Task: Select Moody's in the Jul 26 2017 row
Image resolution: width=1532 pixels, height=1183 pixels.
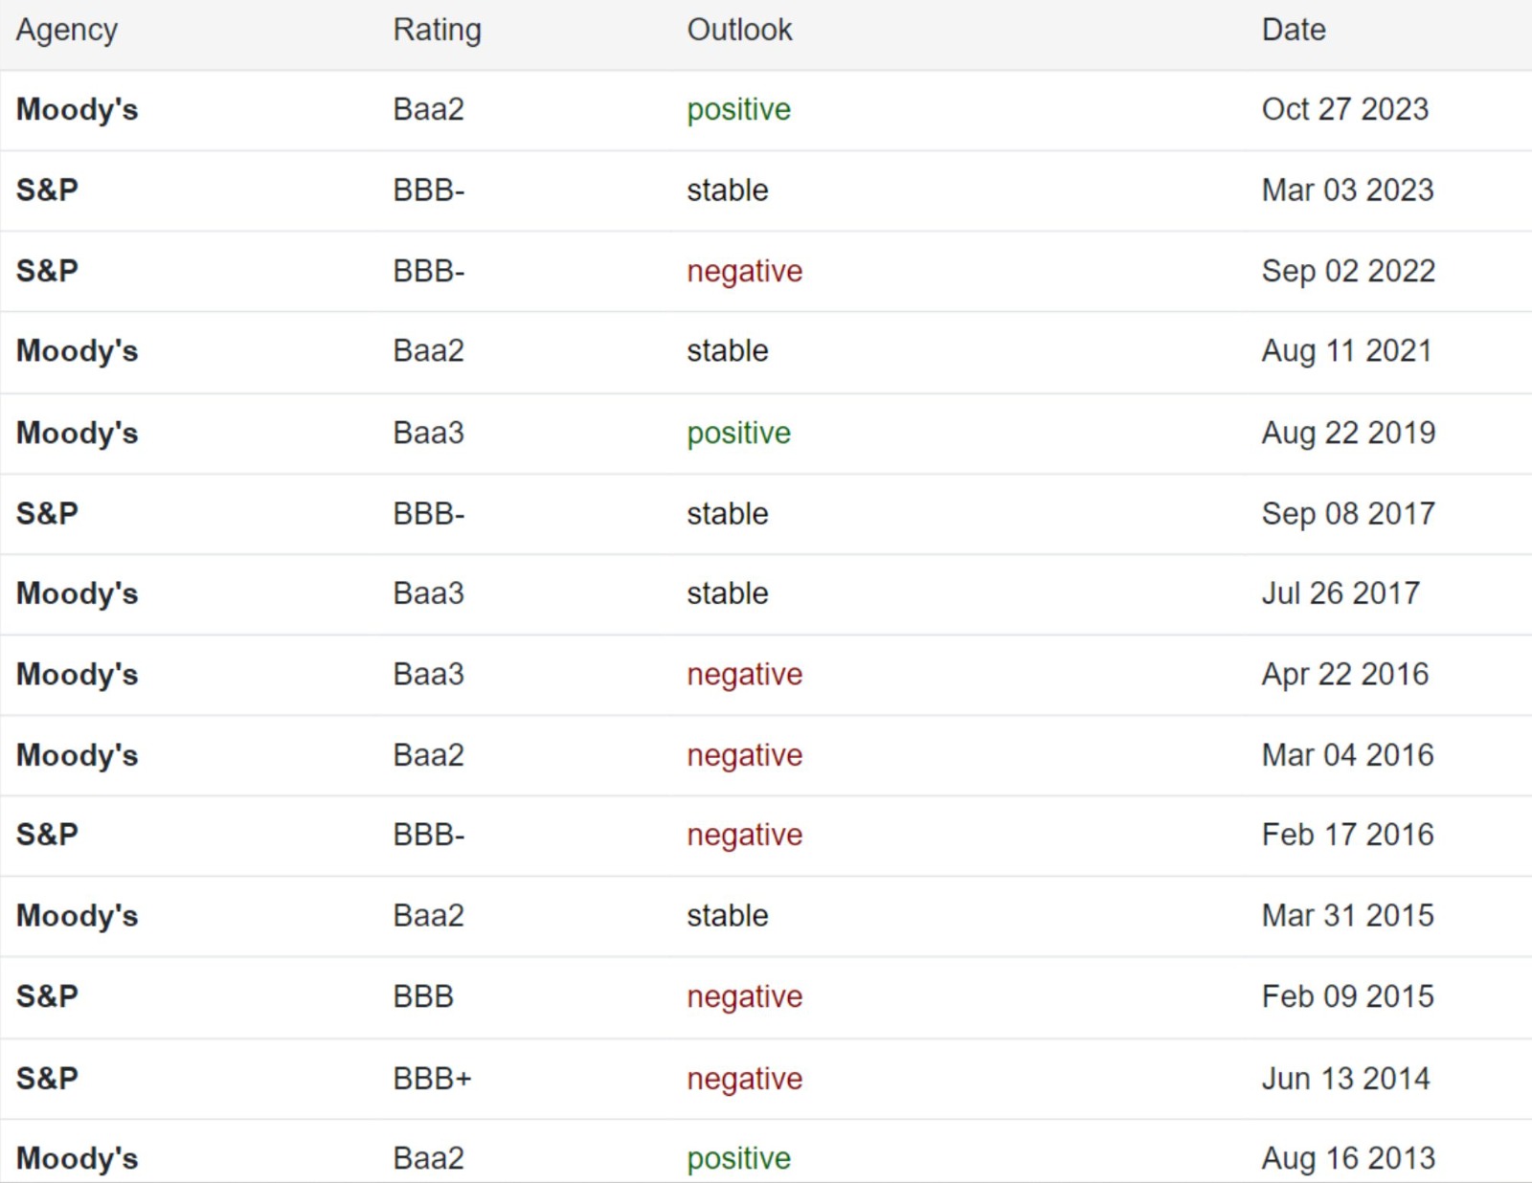Action: (78, 593)
